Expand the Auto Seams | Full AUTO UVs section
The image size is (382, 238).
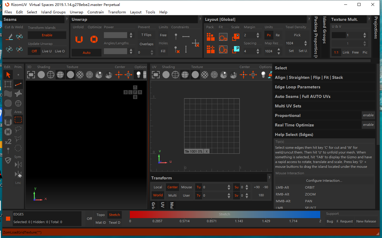point(302,96)
